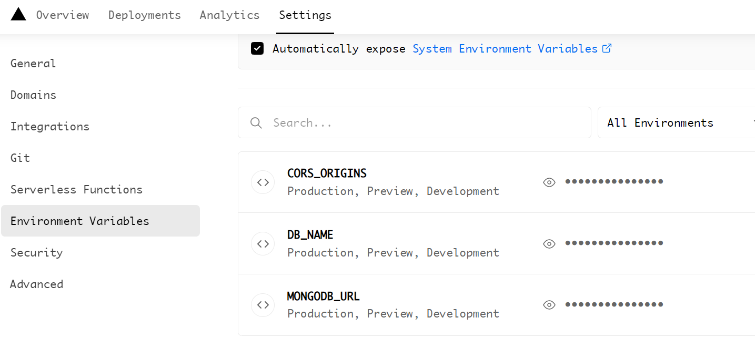Viewport: 755px width, 338px height.
Task: Click the code icon beside MONGODB_URL
Action: (x=263, y=305)
